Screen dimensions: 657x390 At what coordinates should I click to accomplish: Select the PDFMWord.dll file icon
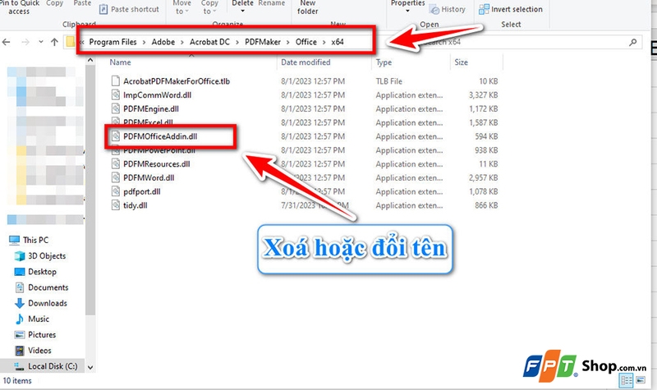(x=116, y=177)
